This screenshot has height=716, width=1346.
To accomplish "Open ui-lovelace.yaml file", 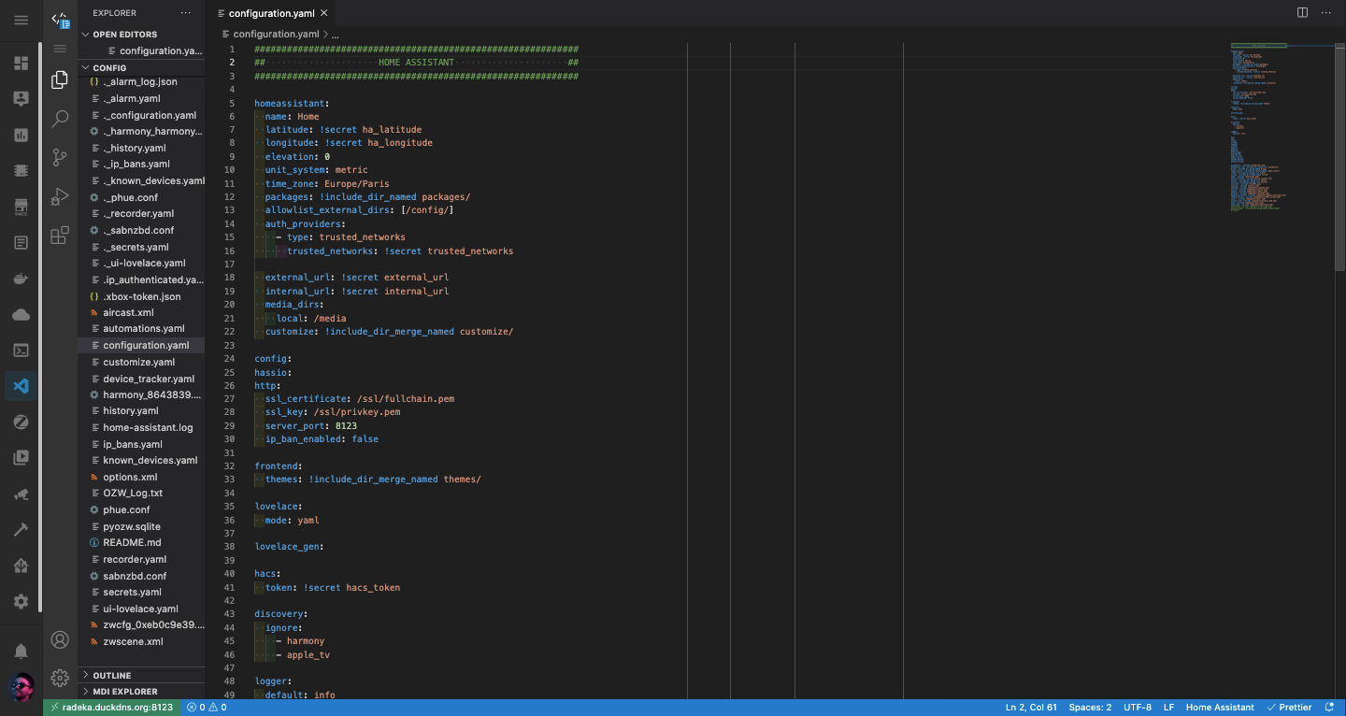I will [x=141, y=609].
